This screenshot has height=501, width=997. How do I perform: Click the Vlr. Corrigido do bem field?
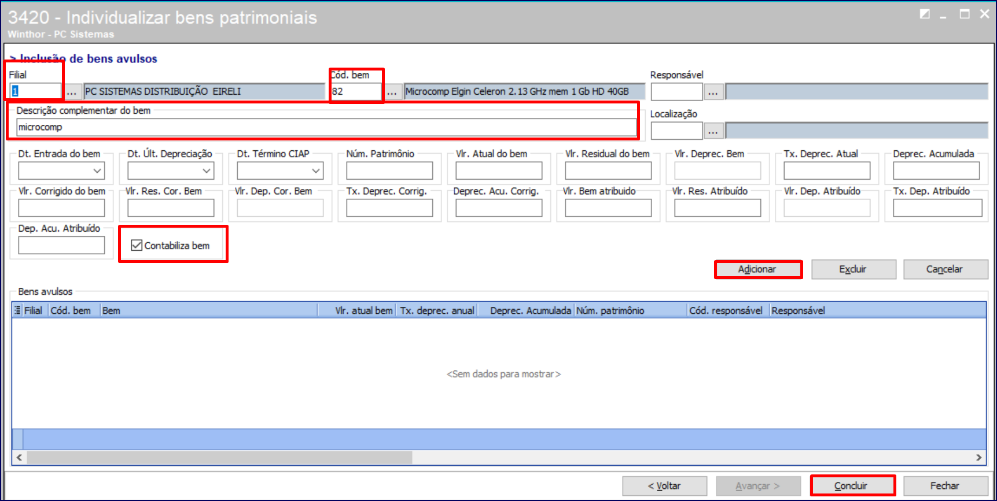(61, 208)
